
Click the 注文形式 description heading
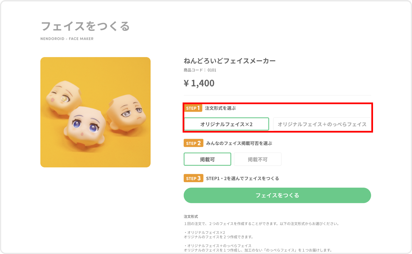click(191, 216)
